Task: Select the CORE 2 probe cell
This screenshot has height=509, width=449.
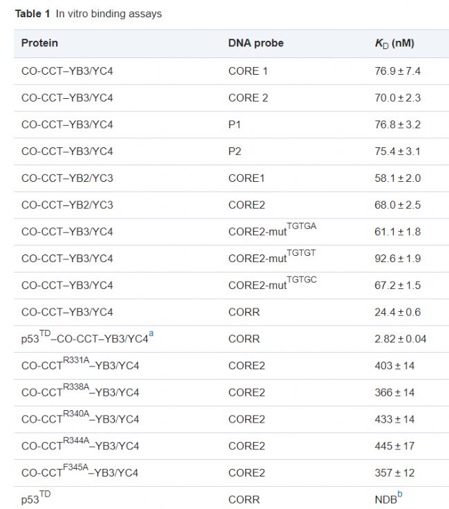Action: pos(248,98)
